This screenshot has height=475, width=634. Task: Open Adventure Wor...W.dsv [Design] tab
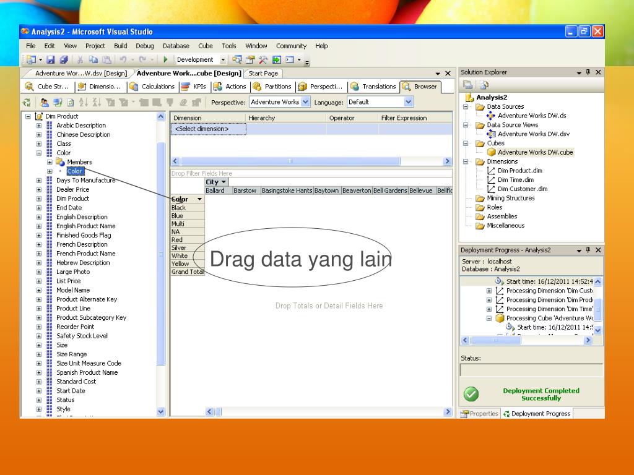(x=81, y=74)
